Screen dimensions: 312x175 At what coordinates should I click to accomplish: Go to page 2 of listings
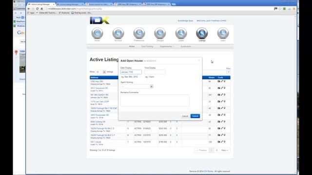[x=217, y=150]
